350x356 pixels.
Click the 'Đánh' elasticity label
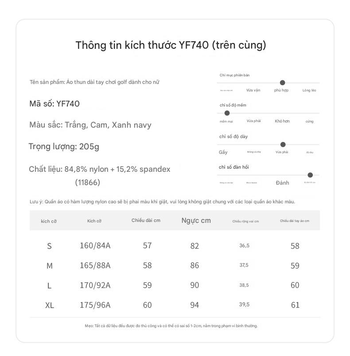click(x=282, y=183)
